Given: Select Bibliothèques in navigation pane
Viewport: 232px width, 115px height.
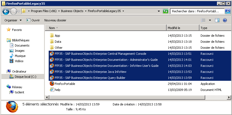Looking at the screenshot, I should point(21,40).
